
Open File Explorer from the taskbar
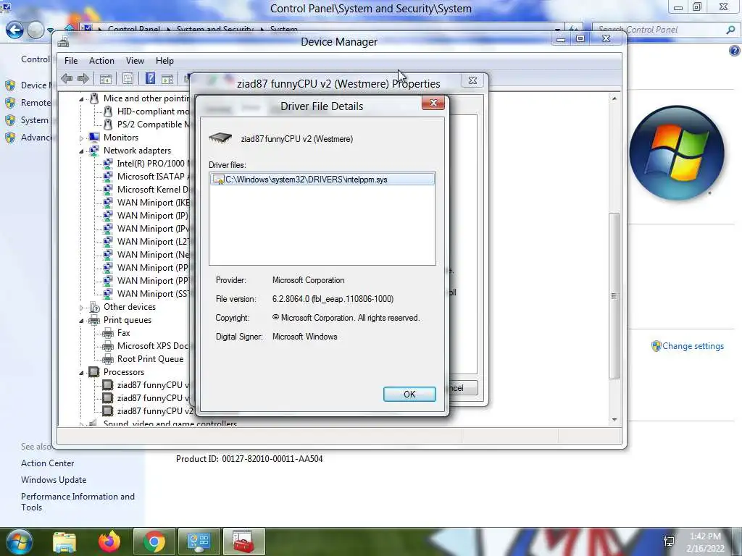[64, 542]
